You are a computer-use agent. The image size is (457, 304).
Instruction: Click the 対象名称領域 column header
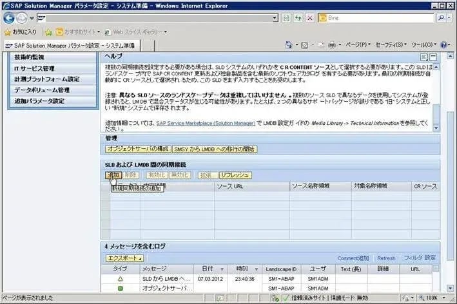[382, 186]
